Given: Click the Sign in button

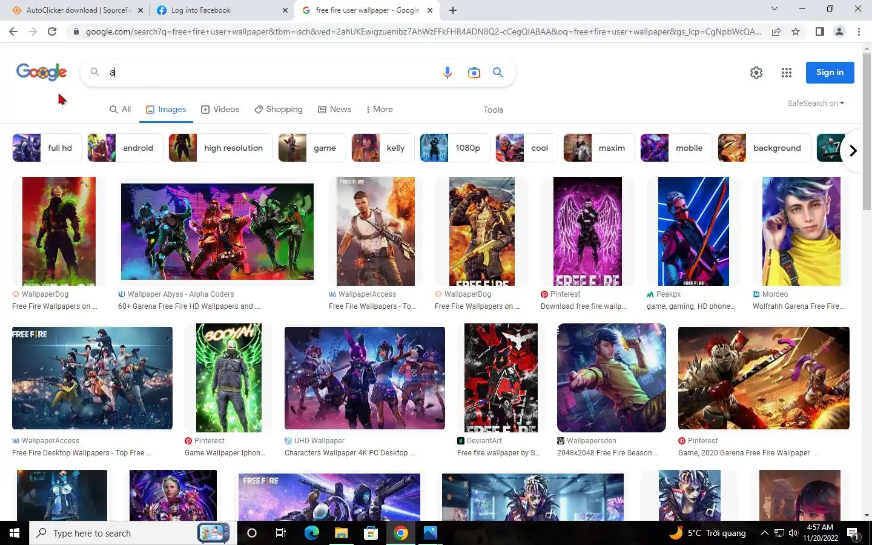Looking at the screenshot, I should pyautogui.click(x=830, y=73).
